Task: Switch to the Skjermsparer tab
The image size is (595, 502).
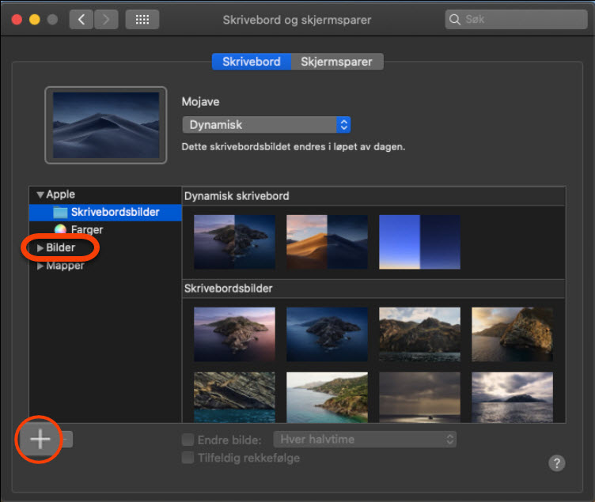Action: coord(337,62)
